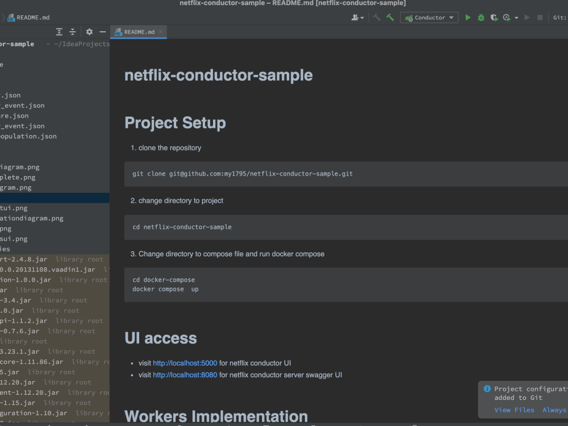Screen dimensions: 568x426
Task: Start debugging with the green bug icon
Action: 481,18
